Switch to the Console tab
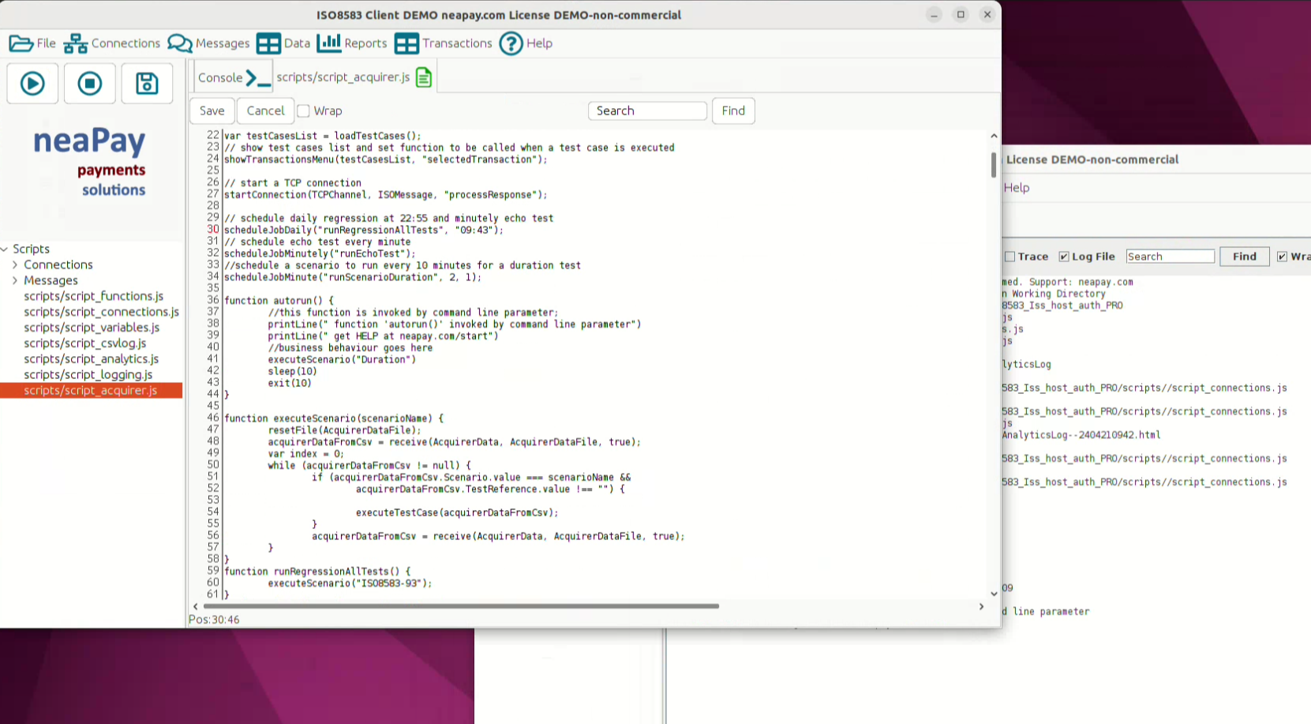Image resolution: width=1311 pixels, height=724 pixels. click(234, 77)
